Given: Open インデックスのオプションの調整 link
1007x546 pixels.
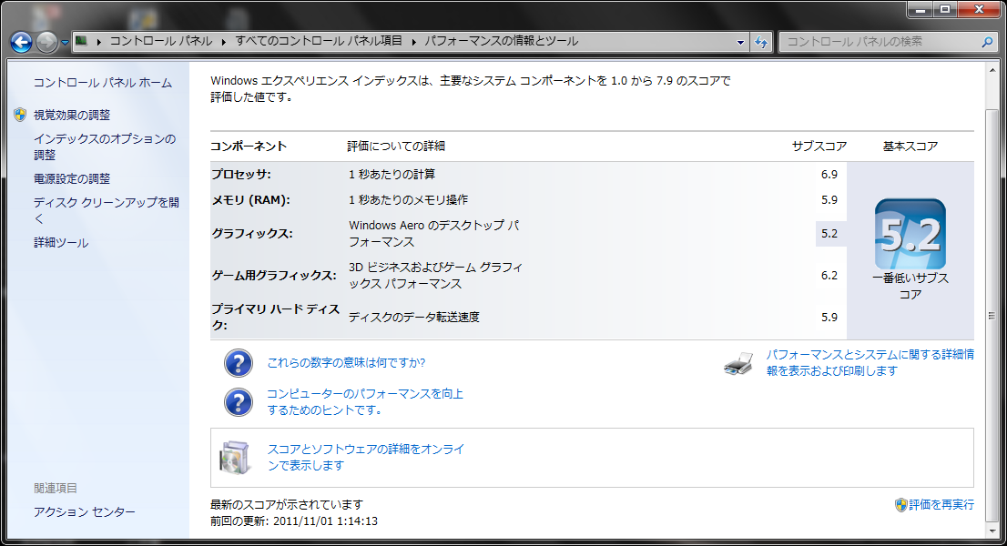Looking at the screenshot, I should tap(105, 147).
